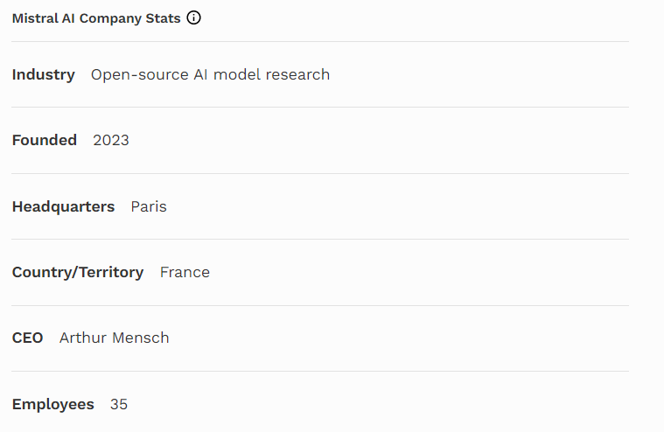Click the Mistral AI Company Stats heading
The width and height of the screenshot is (664, 432).
click(96, 17)
